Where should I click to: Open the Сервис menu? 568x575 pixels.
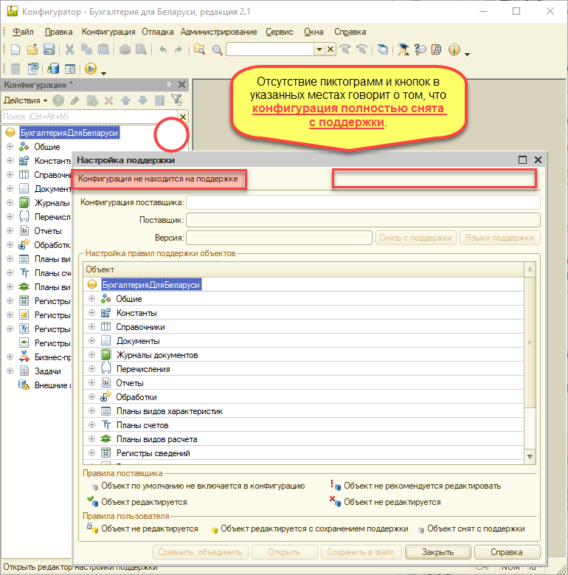(280, 32)
